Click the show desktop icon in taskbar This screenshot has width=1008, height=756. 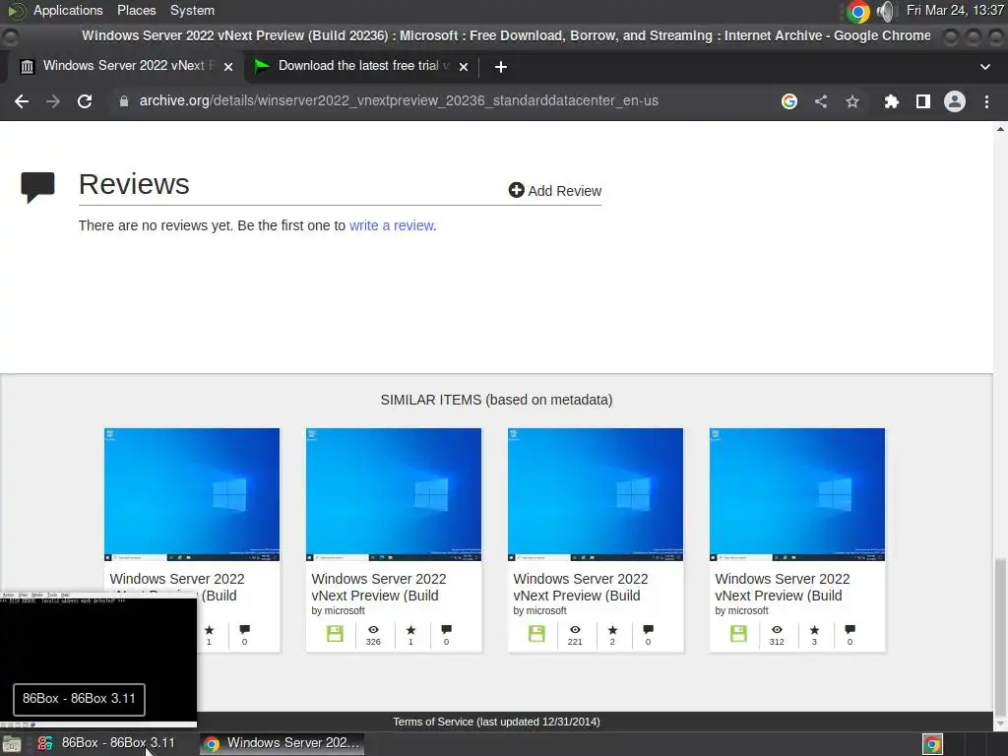[x=12, y=744]
